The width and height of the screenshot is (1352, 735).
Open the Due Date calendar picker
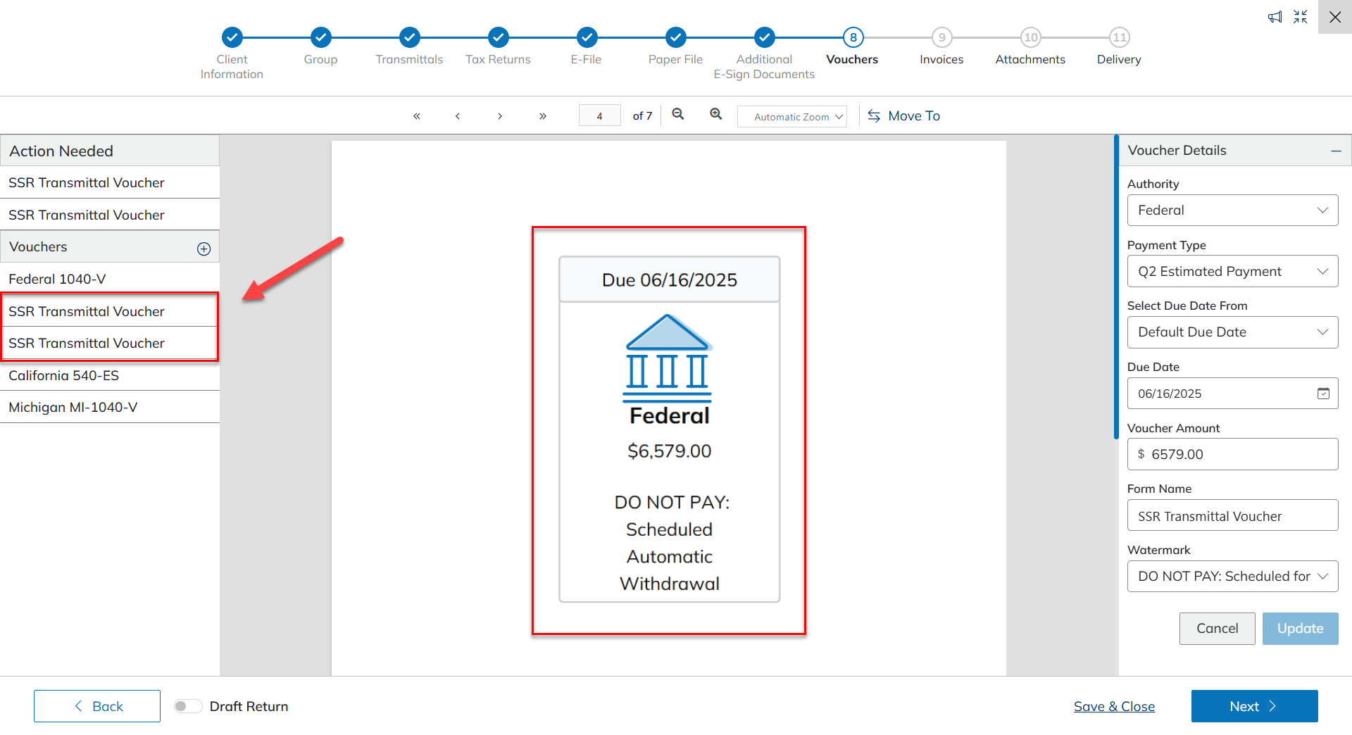[1323, 394]
